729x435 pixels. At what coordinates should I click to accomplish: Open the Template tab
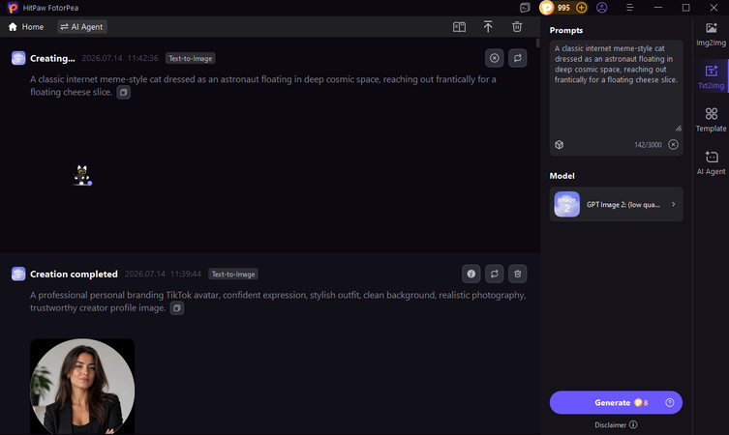coord(711,120)
